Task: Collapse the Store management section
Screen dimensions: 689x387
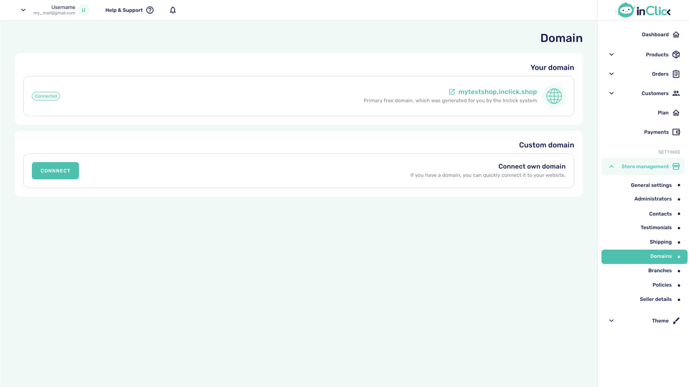Action: (x=612, y=167)
